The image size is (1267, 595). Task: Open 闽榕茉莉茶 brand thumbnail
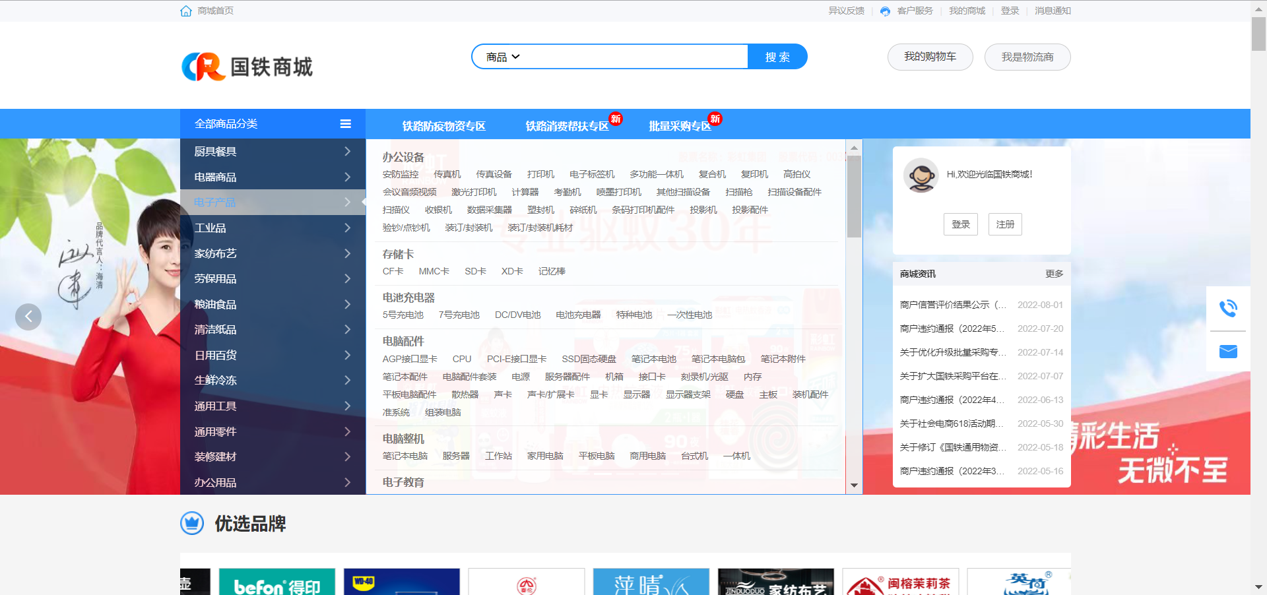[x=900, y=582]
